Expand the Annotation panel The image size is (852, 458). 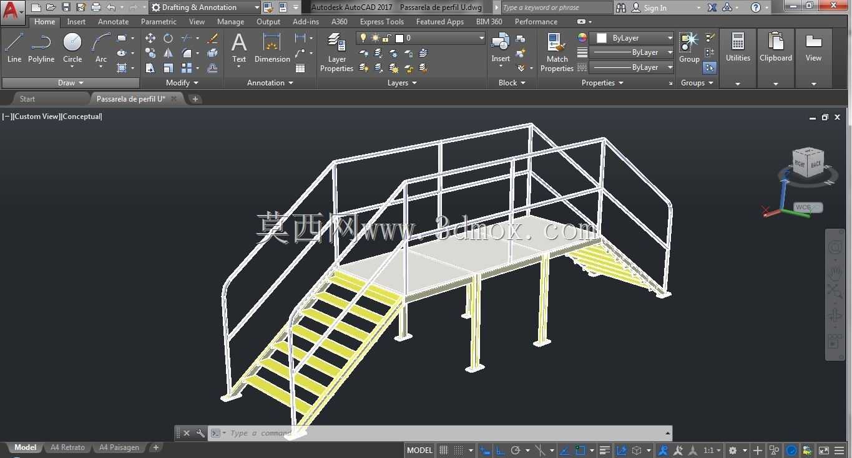pyautogui.click(x=270, y=82)
